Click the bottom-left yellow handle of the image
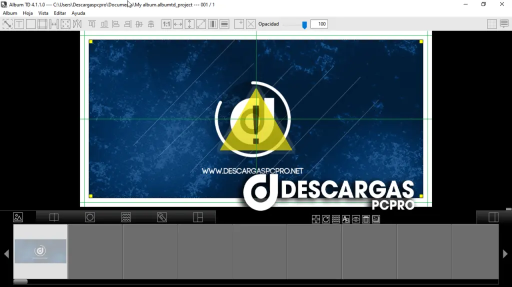This screenshot has height=287, width=512. (91, 196)
